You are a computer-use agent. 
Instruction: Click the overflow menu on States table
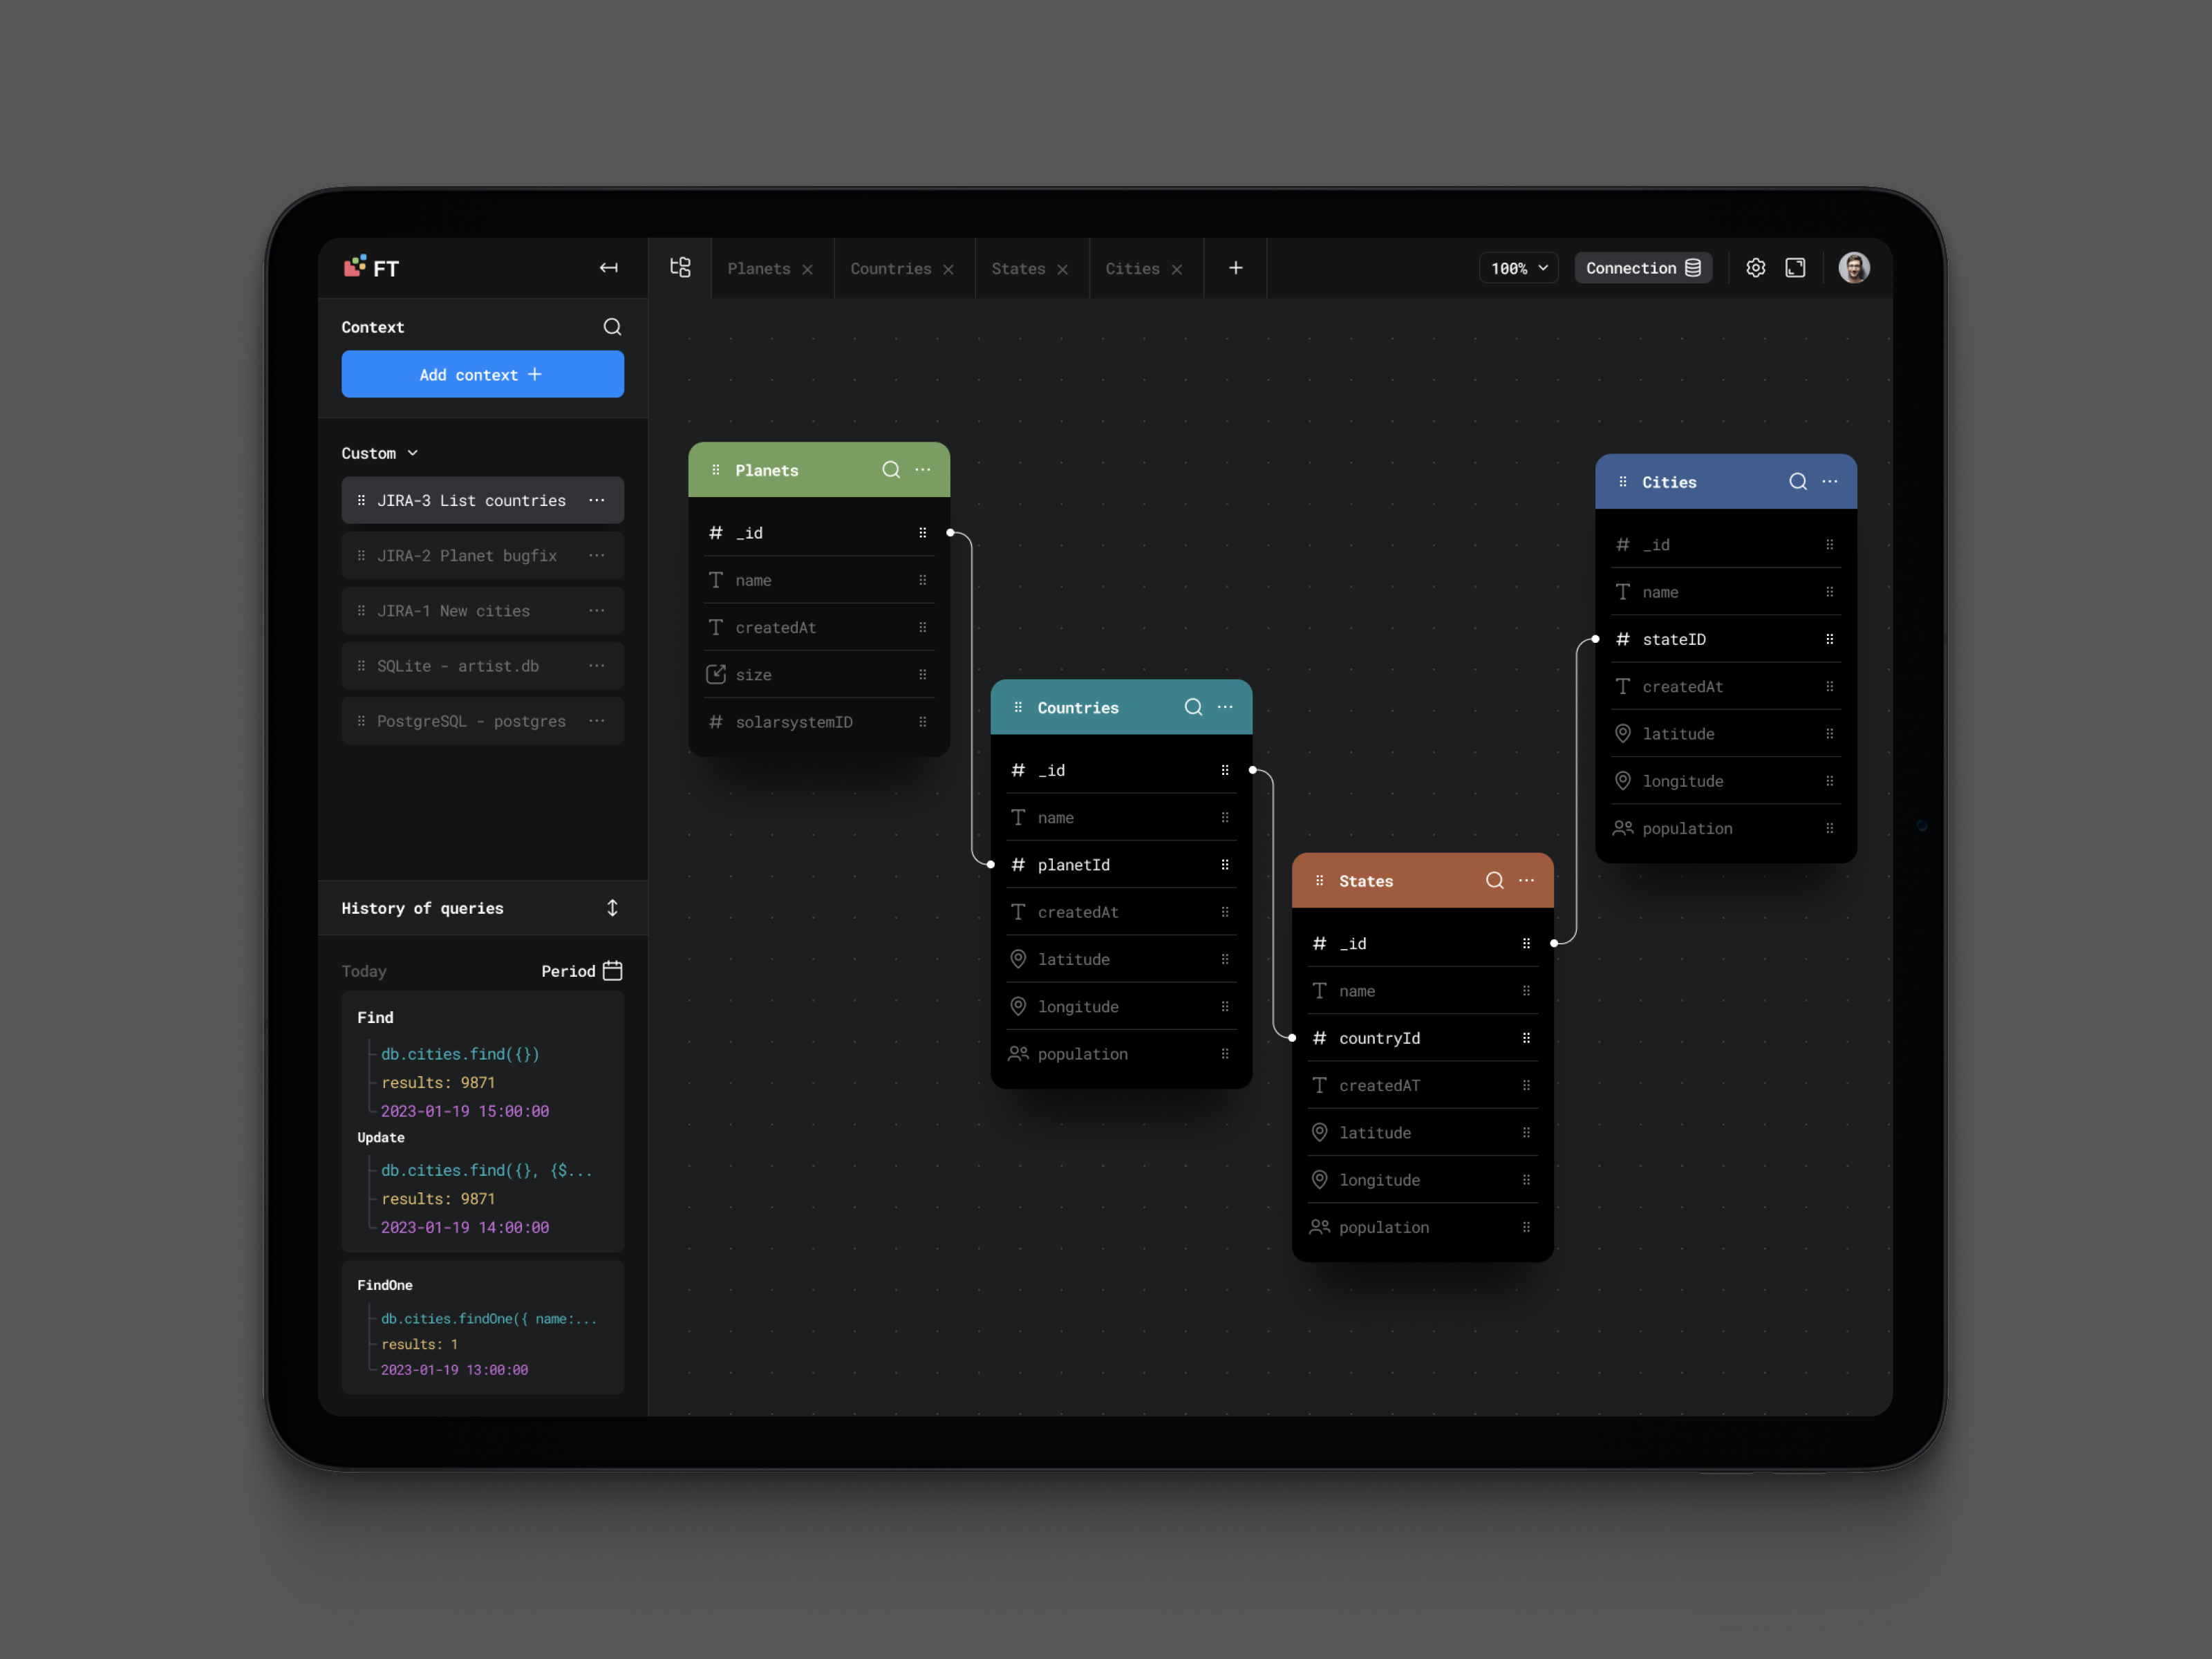click(1526, 880)
